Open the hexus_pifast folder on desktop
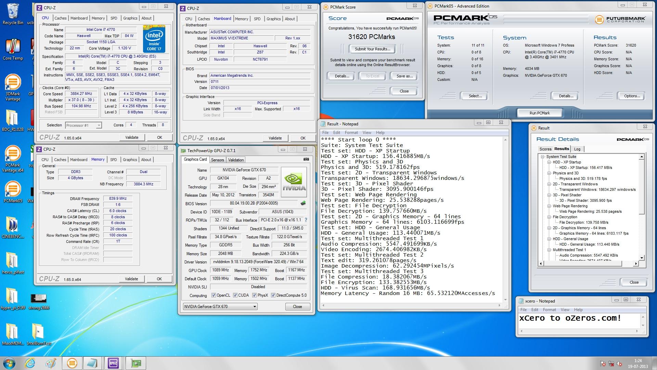 pos(13,263)
